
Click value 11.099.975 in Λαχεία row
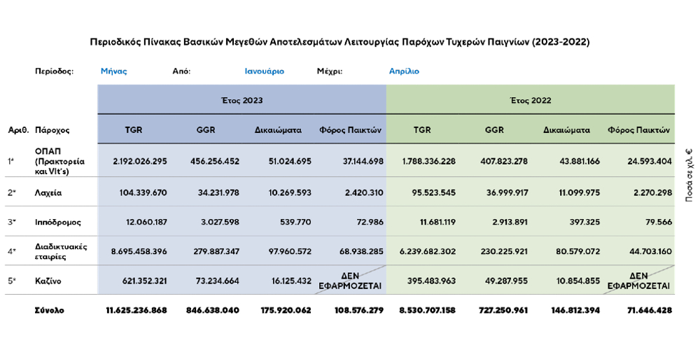(x=580, y=193)
